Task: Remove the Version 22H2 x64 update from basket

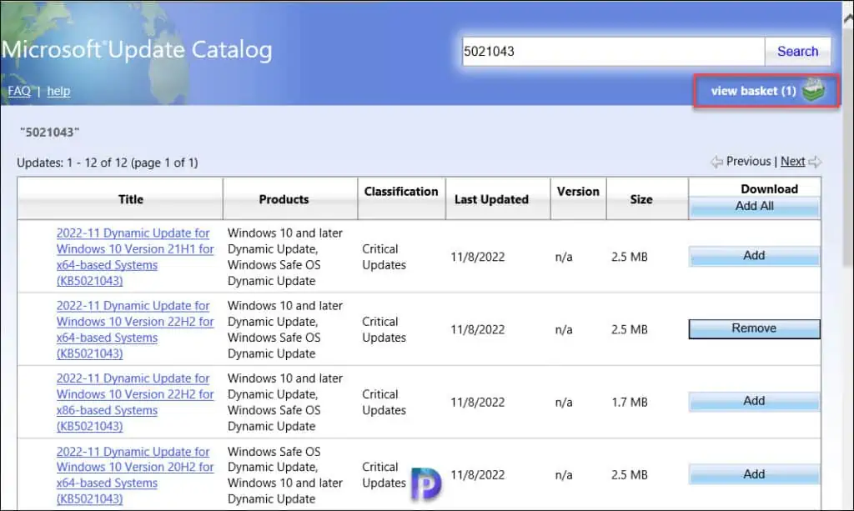Action: (754, 328)
